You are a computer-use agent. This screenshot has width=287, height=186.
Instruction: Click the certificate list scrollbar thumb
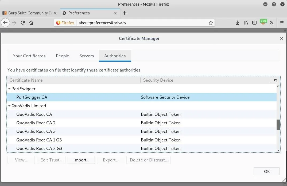pos(278,125)
